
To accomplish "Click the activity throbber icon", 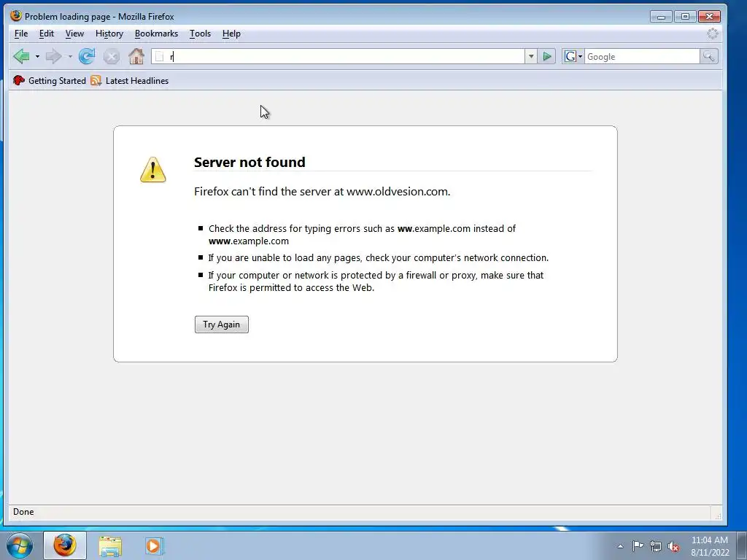I will tap(712, 34).
